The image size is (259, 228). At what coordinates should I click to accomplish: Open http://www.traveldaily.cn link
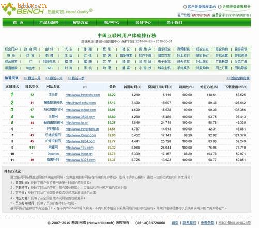(82, 129)
